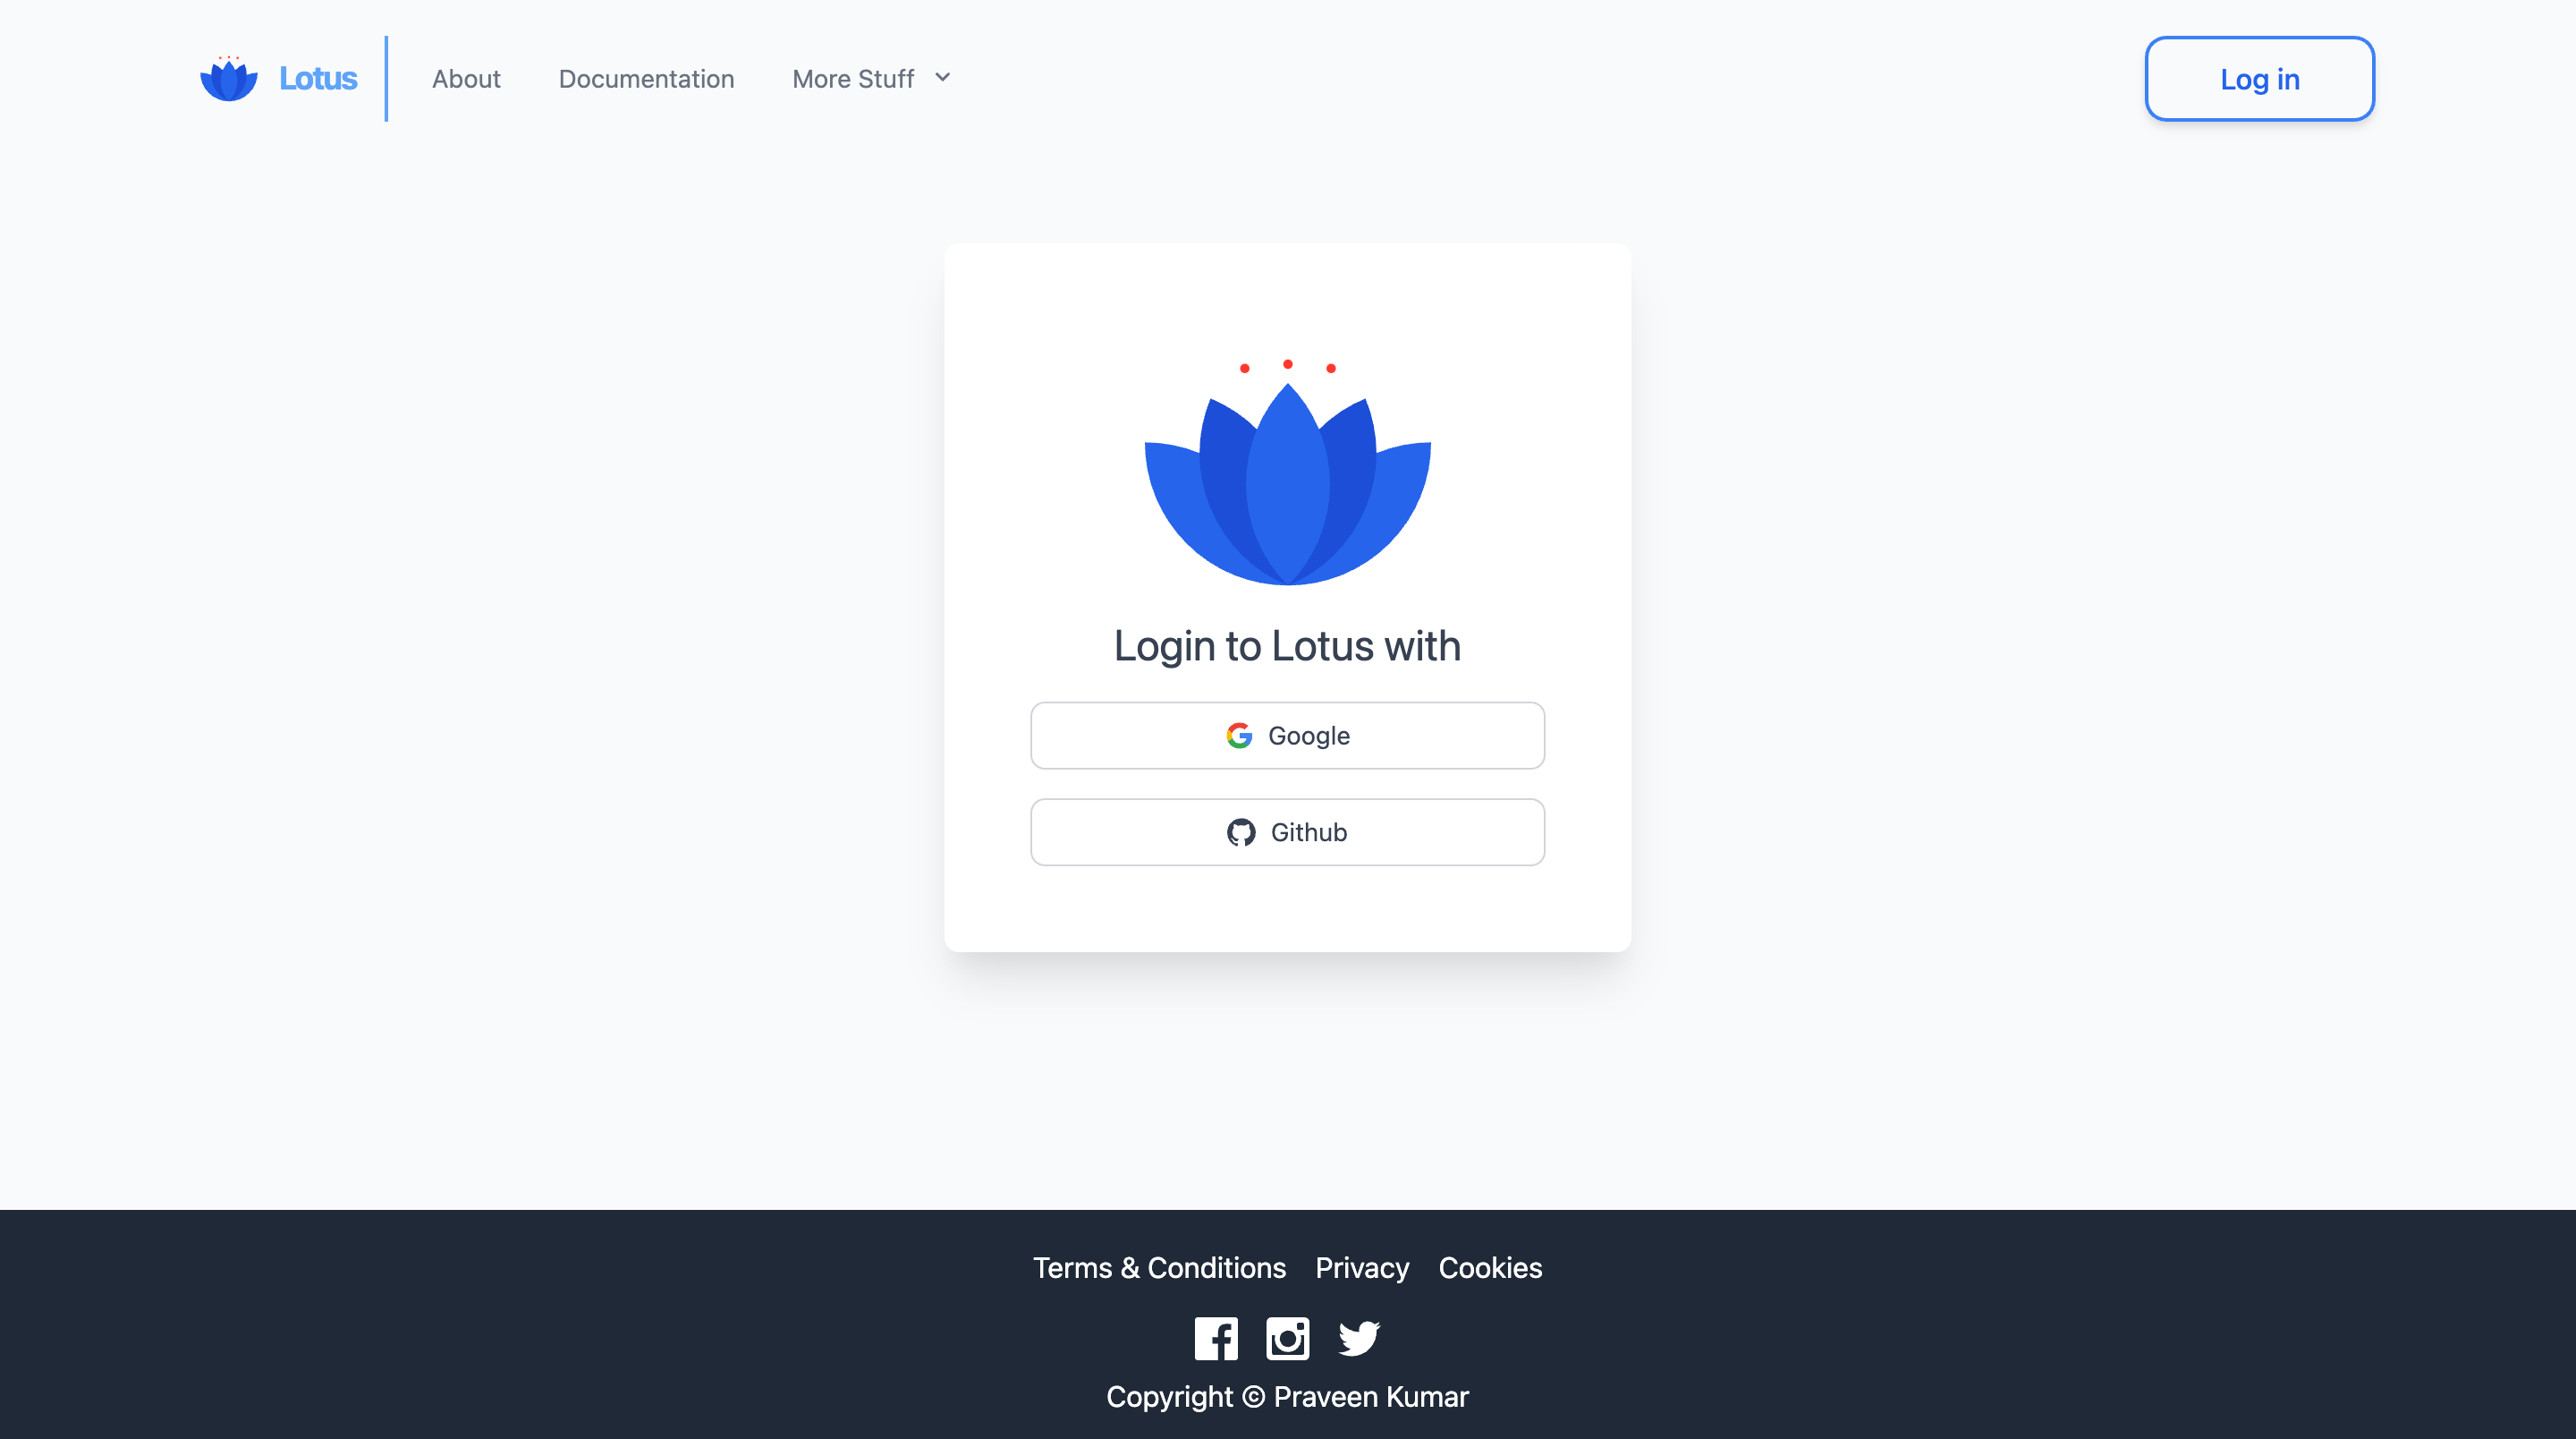This screenshot has width=2576, height=1439.
Task: Login to Lotus with Google
Action: pyautogui.click(x=1288, y=735)
